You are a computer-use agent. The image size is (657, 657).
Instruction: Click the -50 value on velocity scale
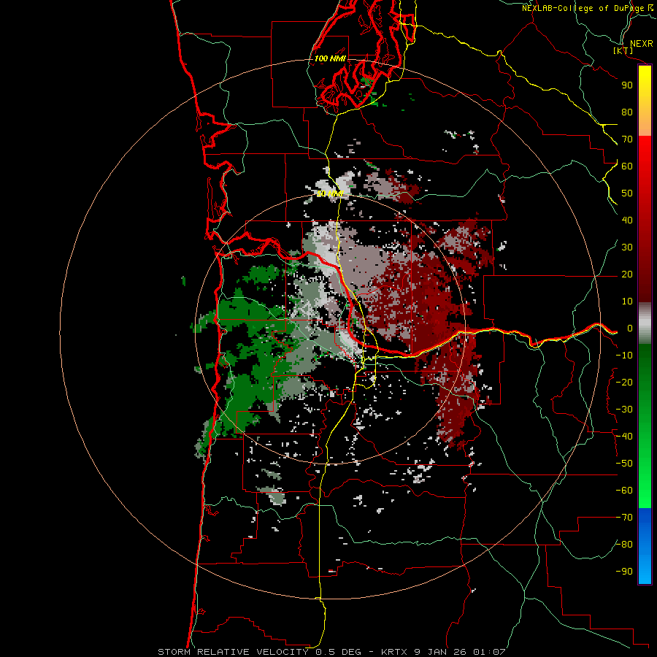coord(624,464)
